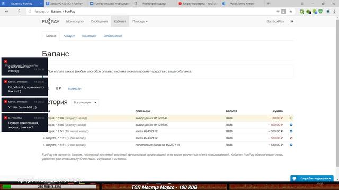339x190 pixels.
Task: Bookmark the page with the star icon
Action: coord(291,12)
